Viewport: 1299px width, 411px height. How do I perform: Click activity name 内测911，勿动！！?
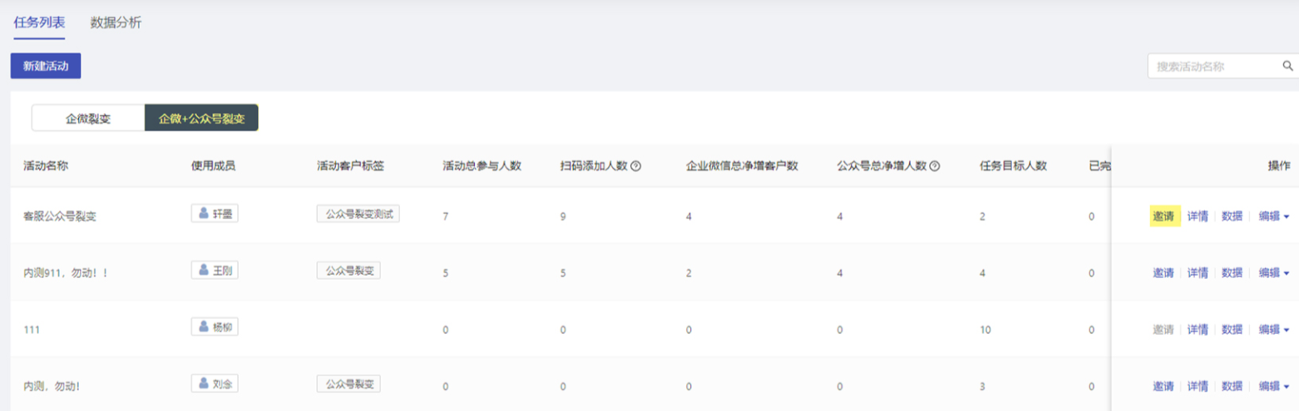pos(66,272)
